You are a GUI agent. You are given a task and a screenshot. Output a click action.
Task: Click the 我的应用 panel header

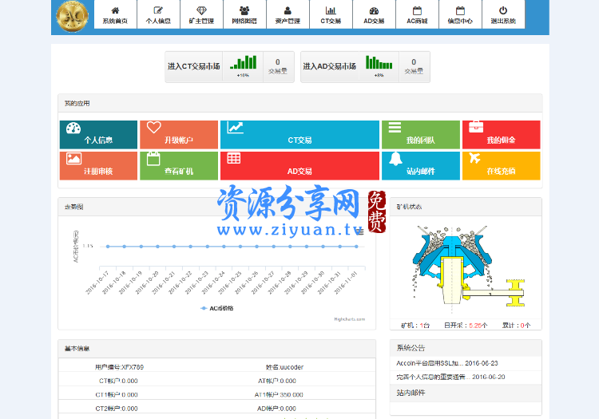[x=299, y=104]
